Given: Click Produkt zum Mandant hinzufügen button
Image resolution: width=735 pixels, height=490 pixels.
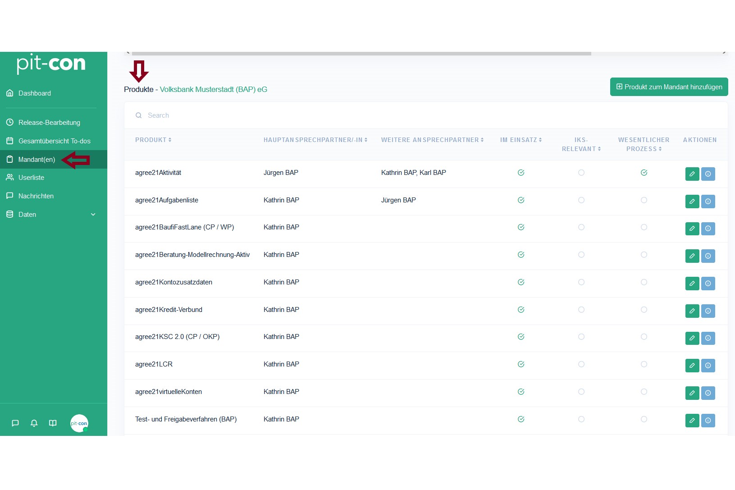Looking at the screenshot, I should point(669,87).
